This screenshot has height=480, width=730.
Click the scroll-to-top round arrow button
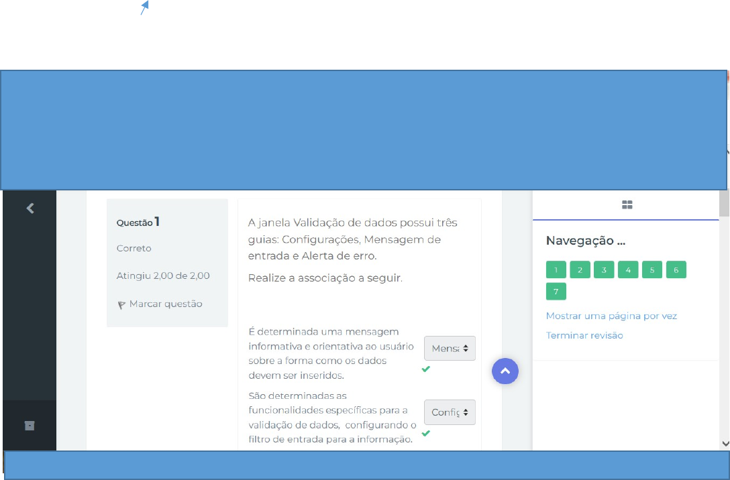coord(505,371)
